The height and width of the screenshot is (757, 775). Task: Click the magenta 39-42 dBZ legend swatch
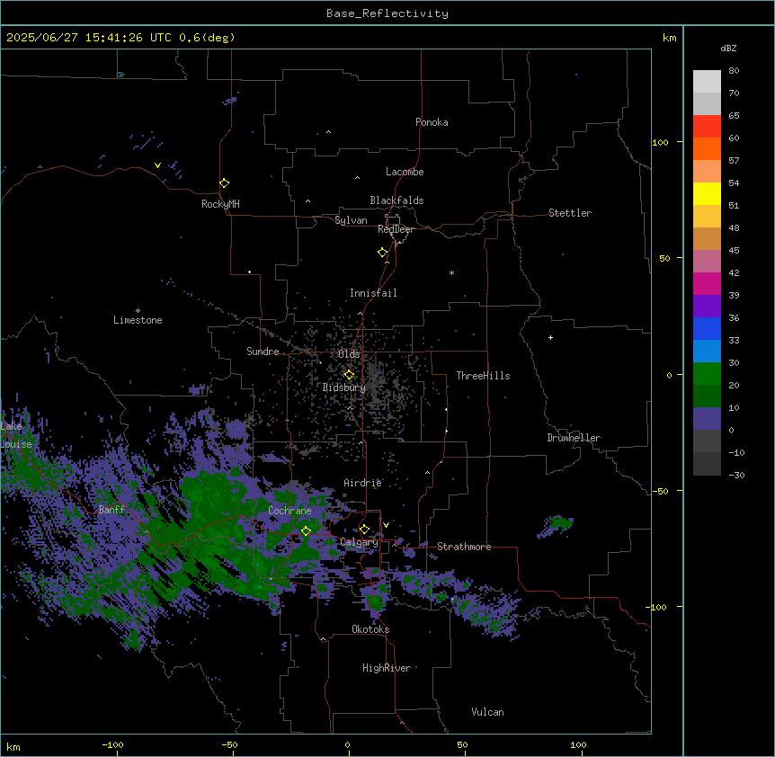(x=707, y=283)
